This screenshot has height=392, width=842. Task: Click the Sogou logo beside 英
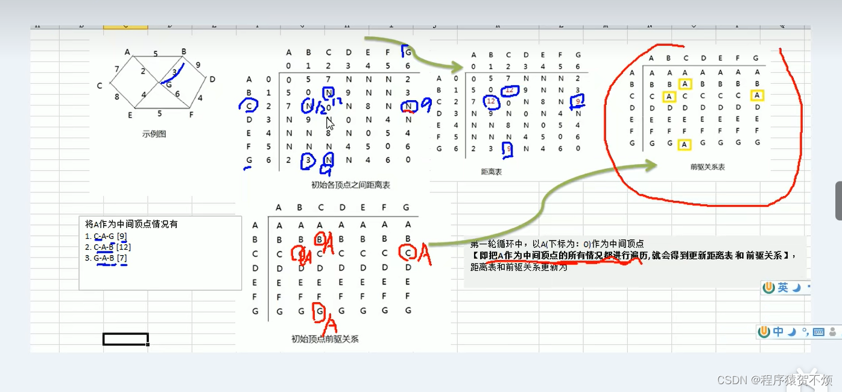pos(768,288)
